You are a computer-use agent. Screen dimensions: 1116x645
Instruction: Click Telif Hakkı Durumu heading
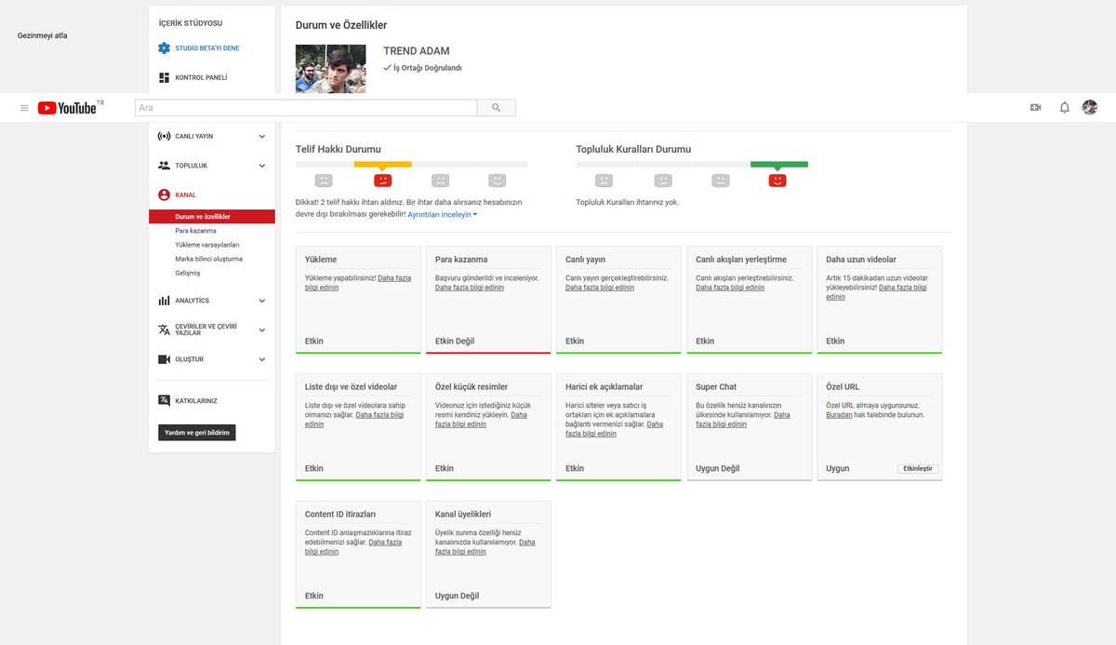[x=339, y=149]
